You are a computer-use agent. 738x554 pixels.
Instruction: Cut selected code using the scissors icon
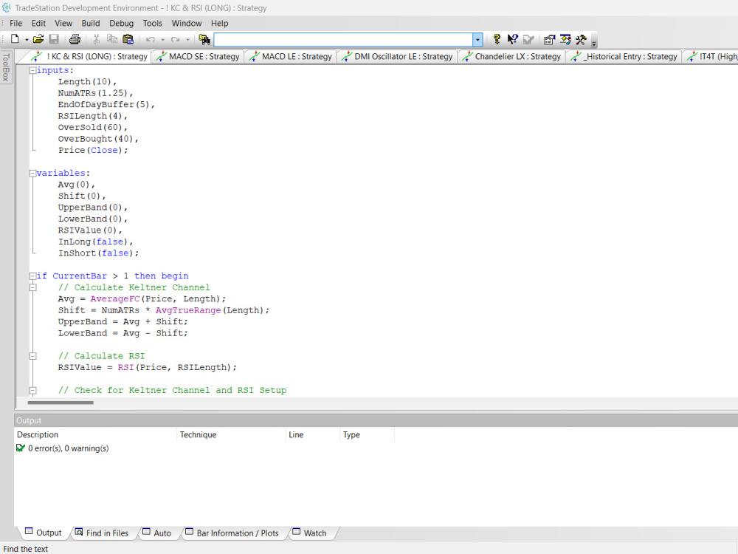(96, 39)
